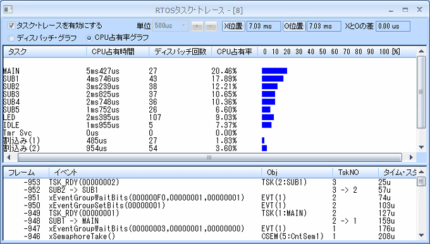Click the horizontal scrollbar thumb

[x=210, y=157]
